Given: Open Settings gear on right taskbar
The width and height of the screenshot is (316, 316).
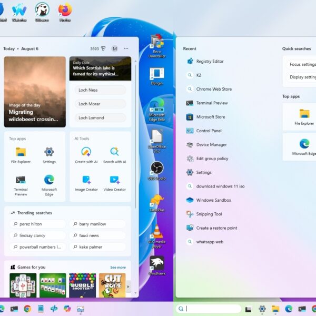Looking at the screenshot, I should pyautogui.click(x=262, y=309).
